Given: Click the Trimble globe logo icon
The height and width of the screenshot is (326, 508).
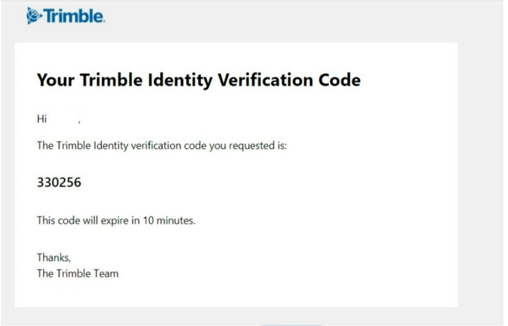Looking at the screenshot, I should pos(34,16).
